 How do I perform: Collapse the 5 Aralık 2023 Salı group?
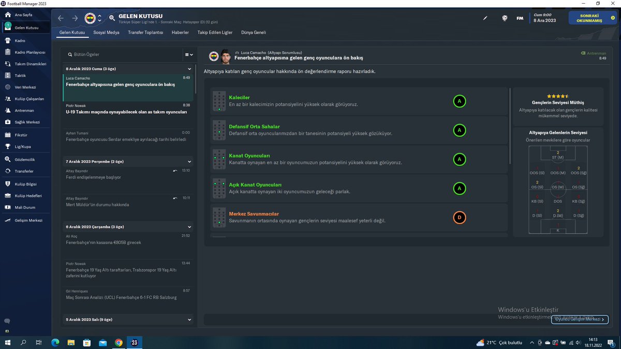point(190,320)
